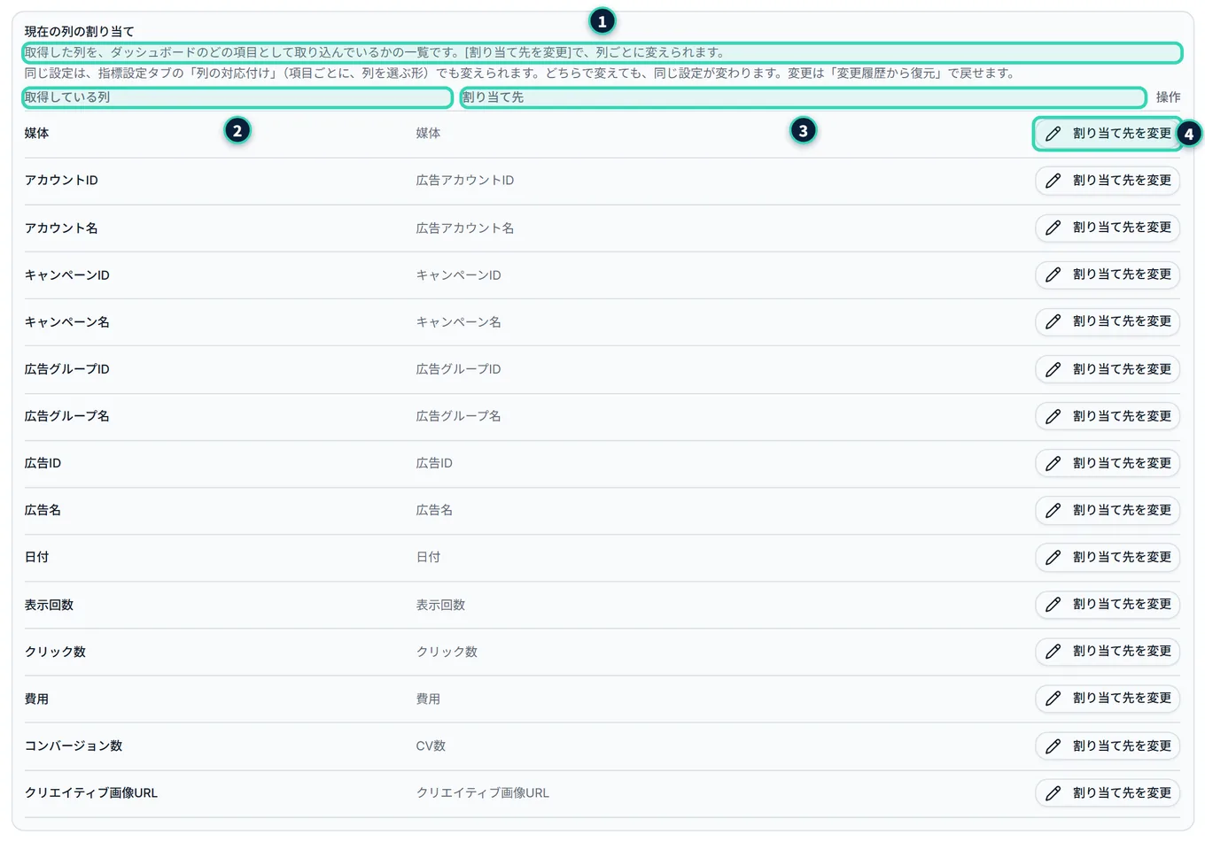
Task: Click the 現在の列の割り当て heading
Action: [x=80, y=31]
